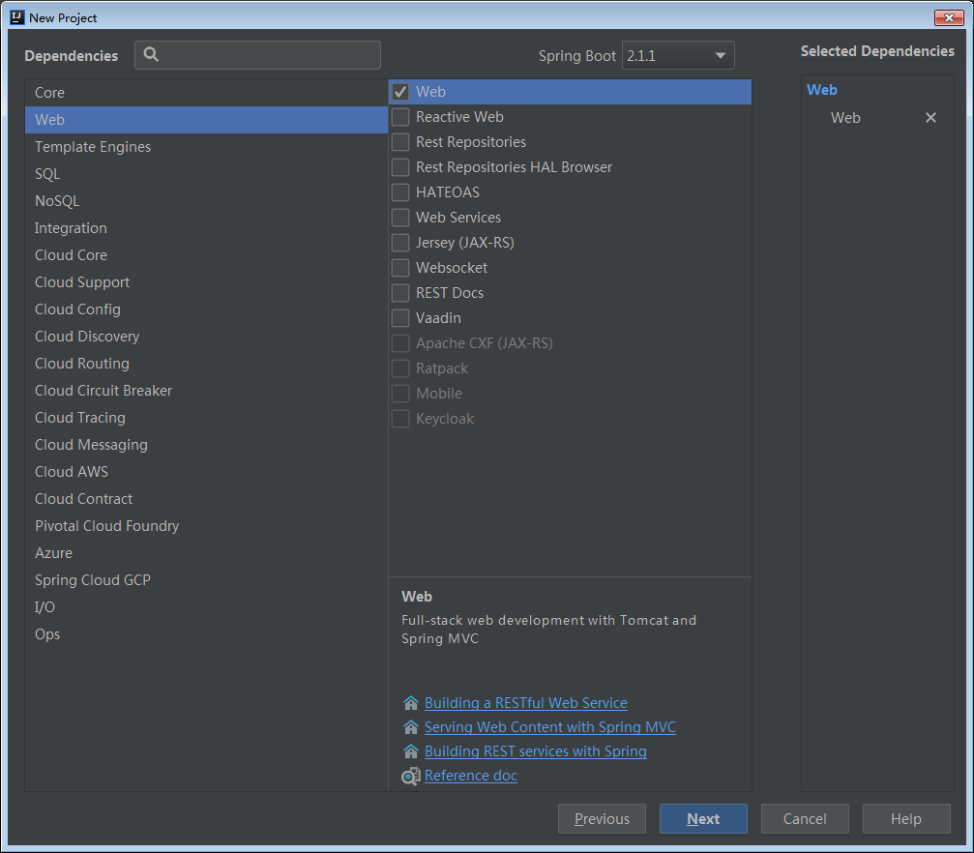Screen dimensions: 974x853
Task: Remove Web from selected dependencies
Action: (x=930, y=117)
